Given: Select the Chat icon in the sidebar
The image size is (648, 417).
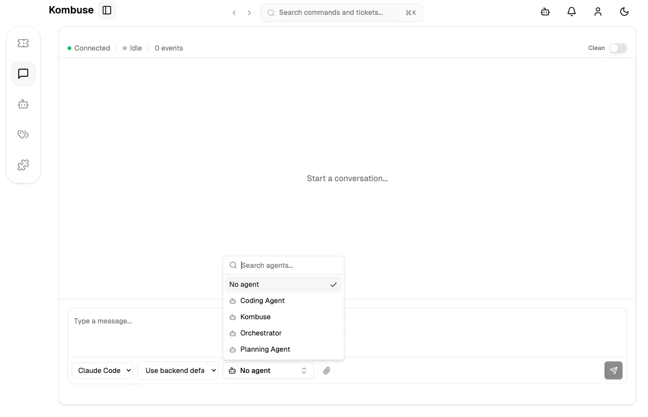Looking at the screenshot, I should click(x=23, y=73).
